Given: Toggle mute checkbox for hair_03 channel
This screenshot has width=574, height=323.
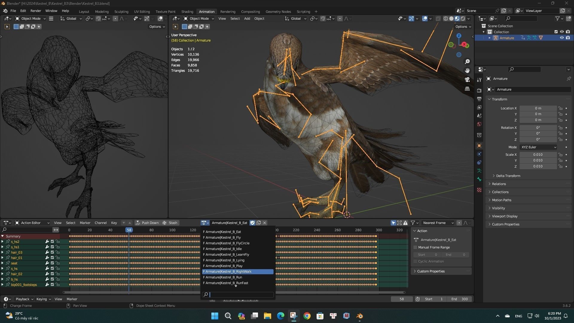Looking at the screenshot, I should pos(52,252).
